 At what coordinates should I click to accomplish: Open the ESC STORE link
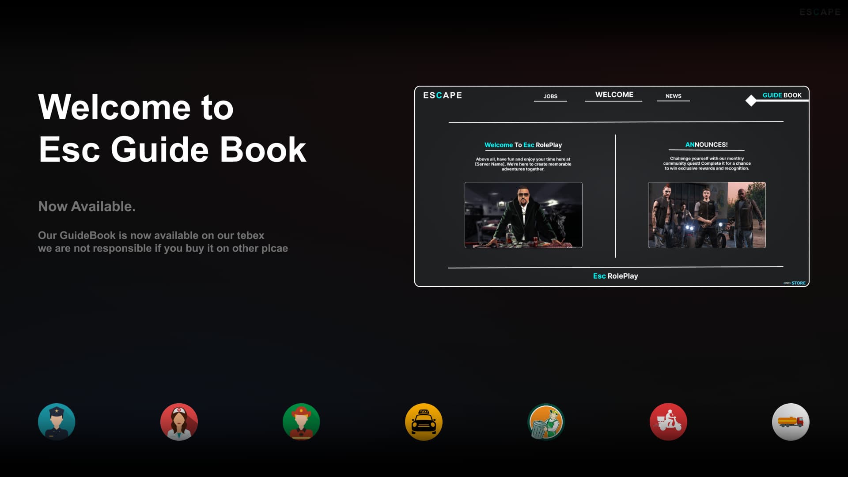pos(795,283)
